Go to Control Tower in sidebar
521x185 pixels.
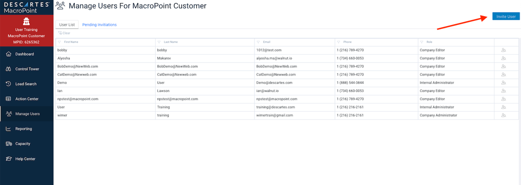(26, 69)
